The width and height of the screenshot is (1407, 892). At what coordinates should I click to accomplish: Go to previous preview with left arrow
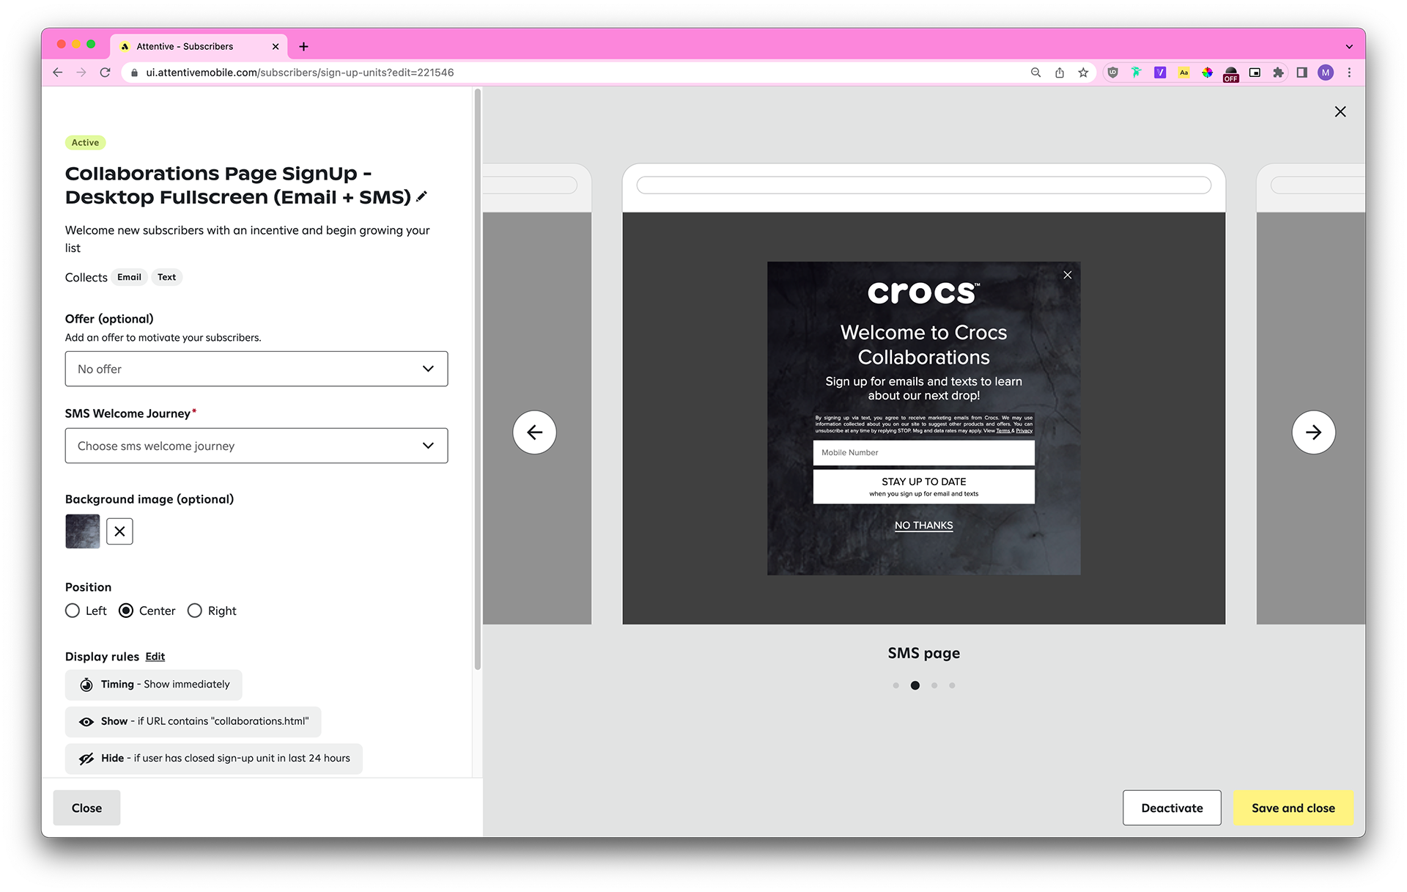pyautogui.click(x=534, y=432)
